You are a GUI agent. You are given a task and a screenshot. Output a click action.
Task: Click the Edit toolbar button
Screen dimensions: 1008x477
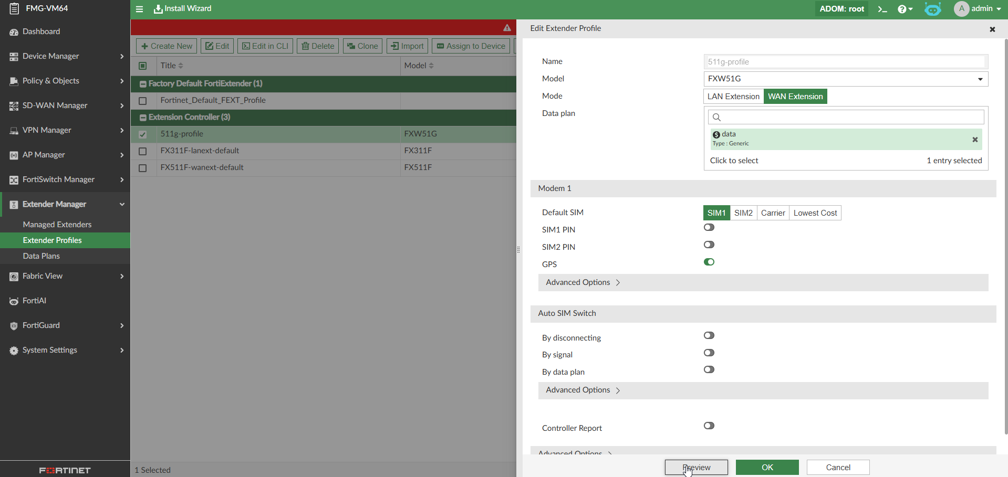pyautogui.click(x=217, y=46)
